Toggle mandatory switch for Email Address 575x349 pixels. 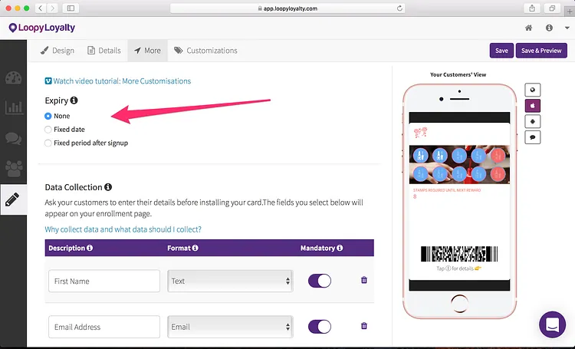click(x=320, y=326)
